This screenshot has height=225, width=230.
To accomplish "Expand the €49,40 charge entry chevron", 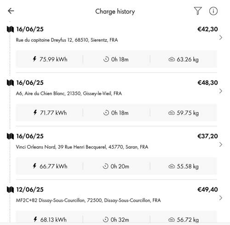I will pos(221,198).
